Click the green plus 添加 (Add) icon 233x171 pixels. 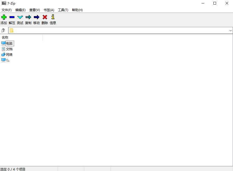coord(4,17)
